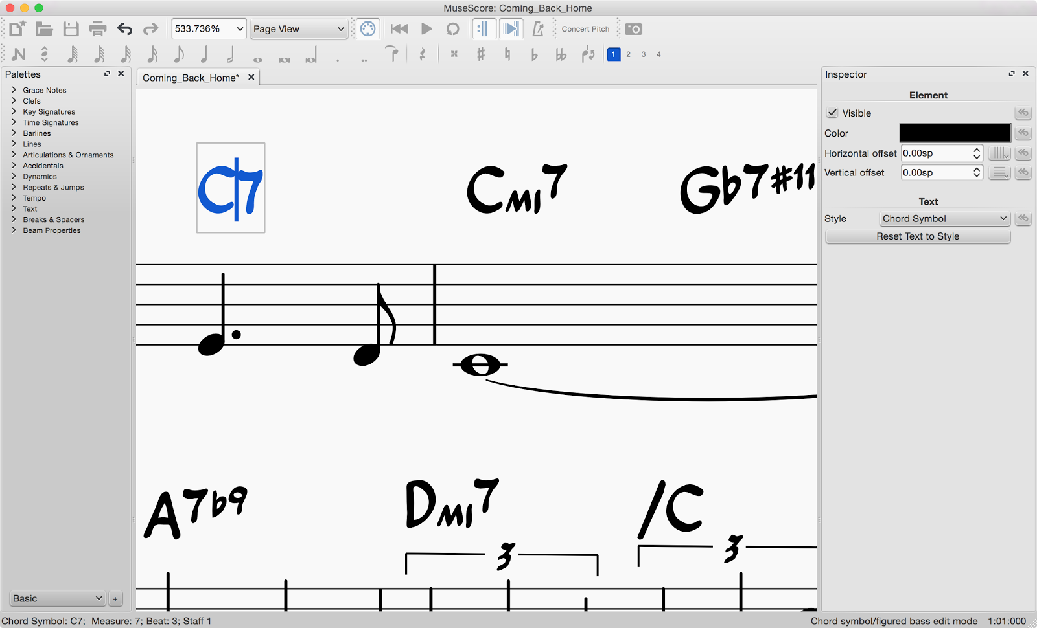Enable Concert Pitch display
Screen dimensions: 1037x628
pos(585,28)
